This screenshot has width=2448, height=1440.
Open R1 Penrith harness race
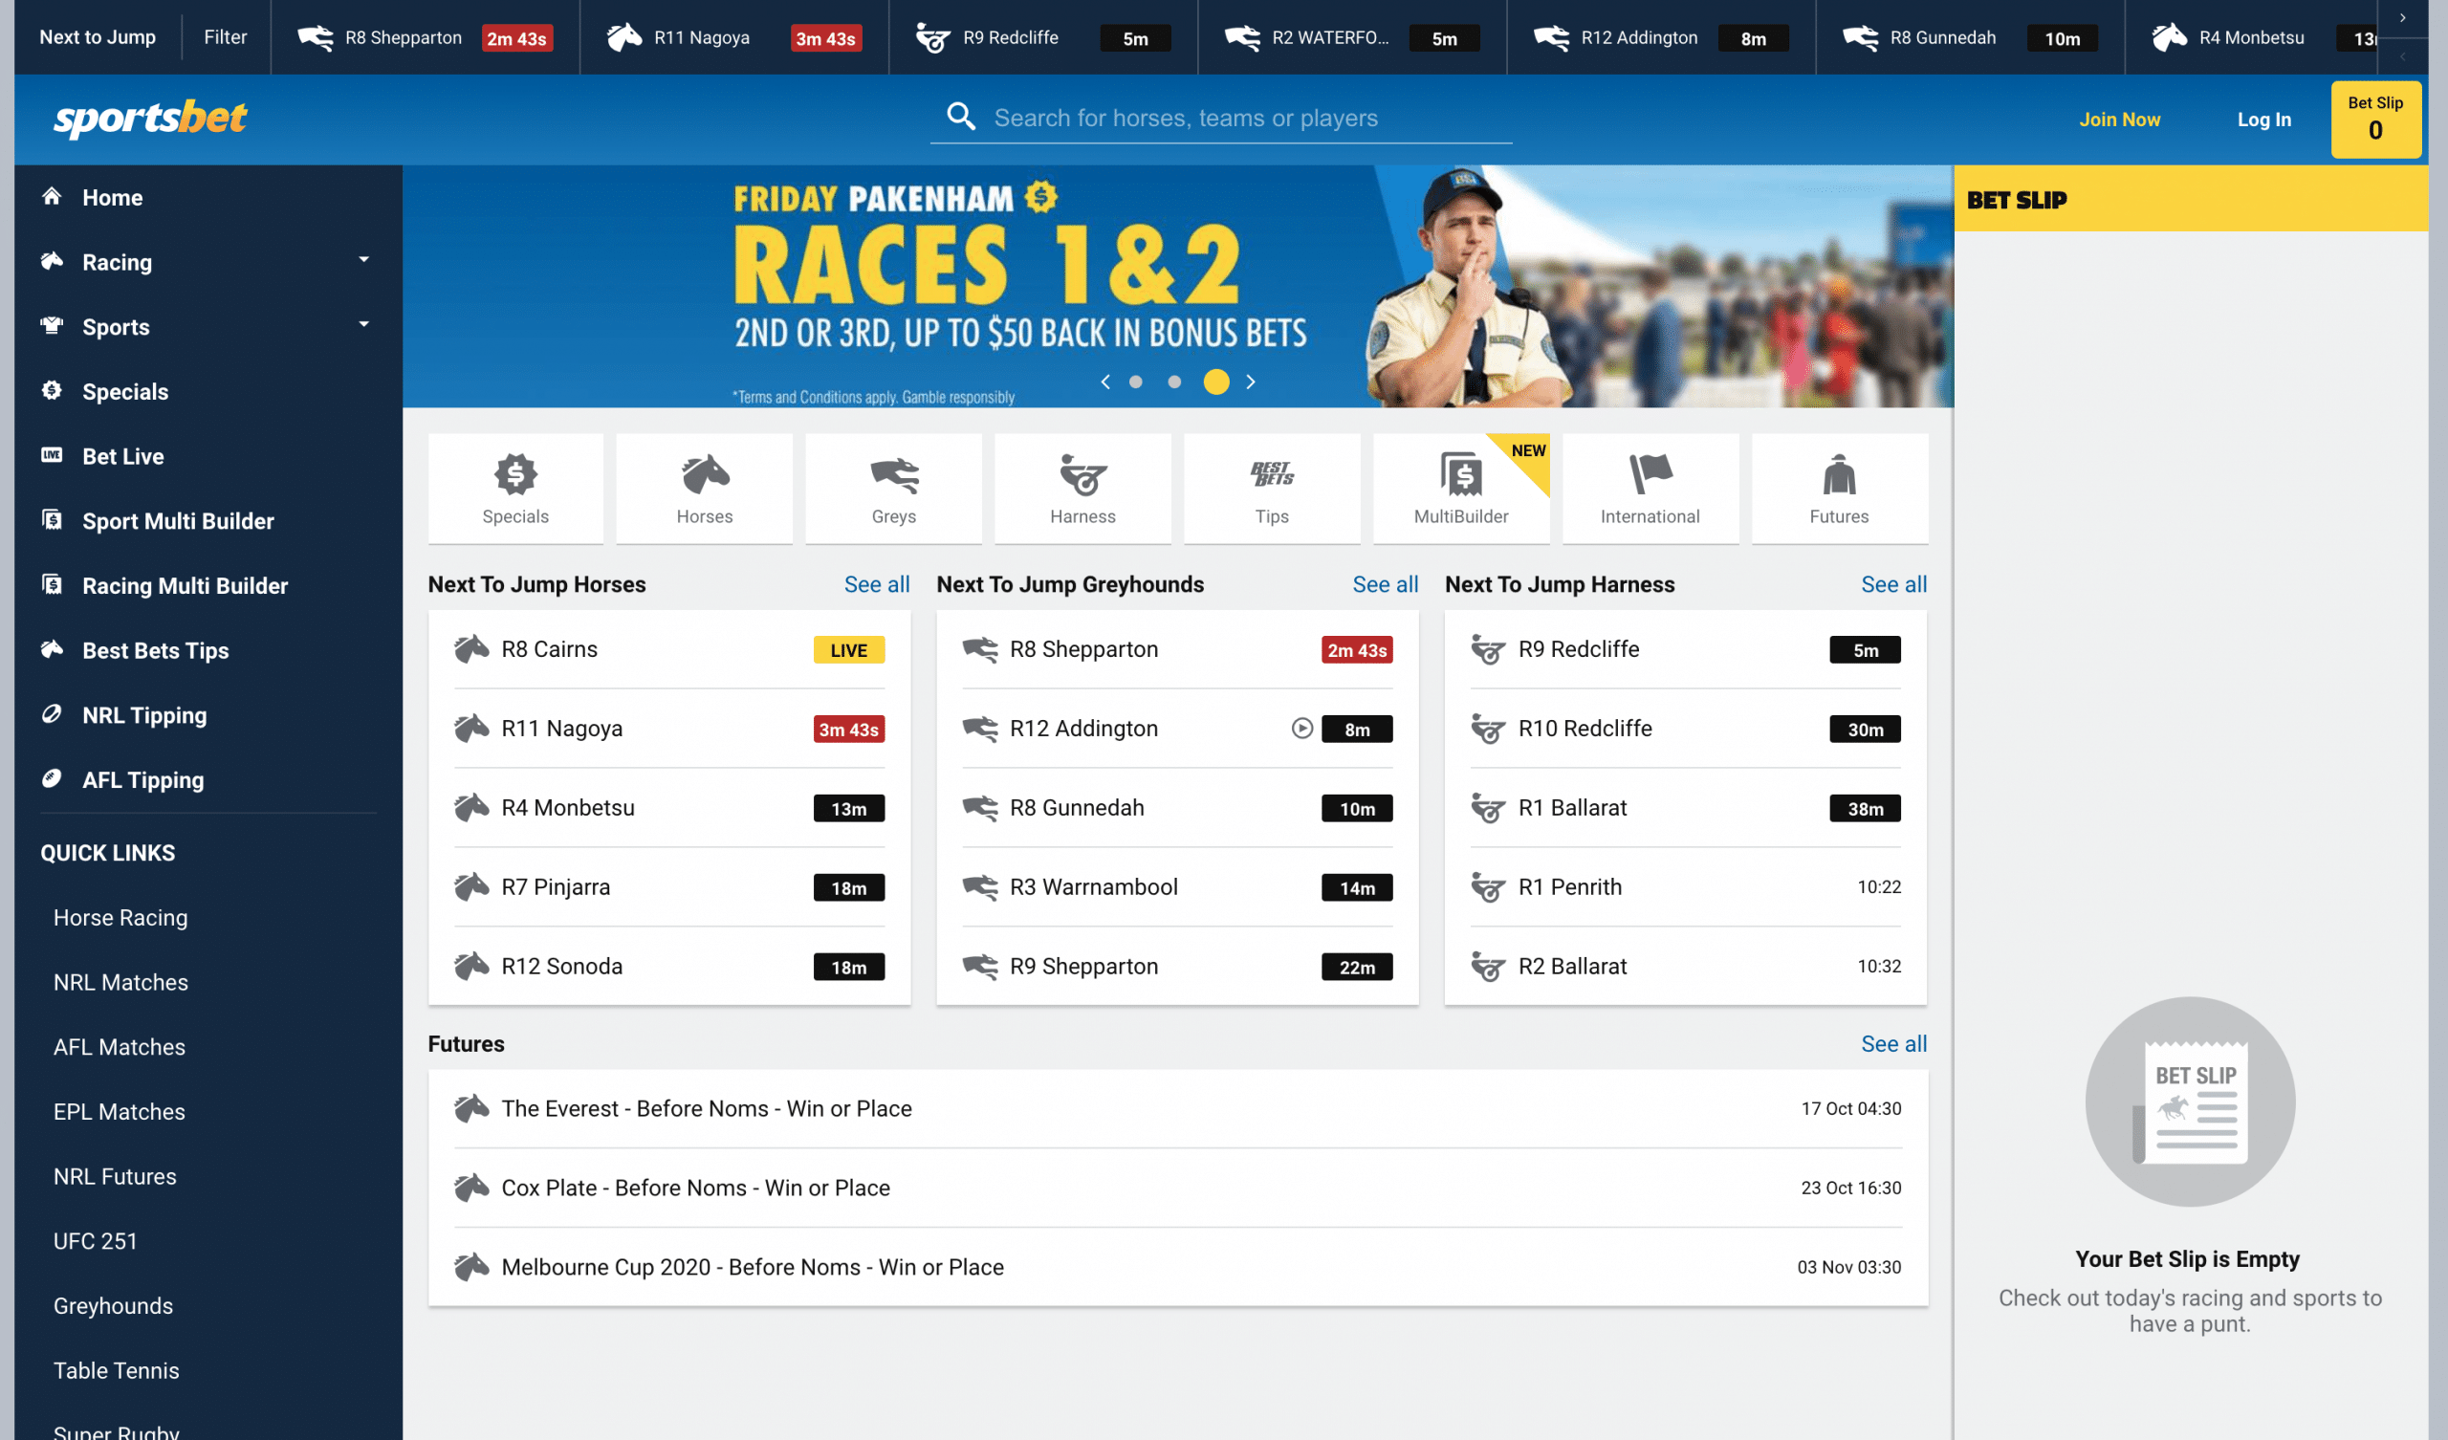pos(1685,886)
